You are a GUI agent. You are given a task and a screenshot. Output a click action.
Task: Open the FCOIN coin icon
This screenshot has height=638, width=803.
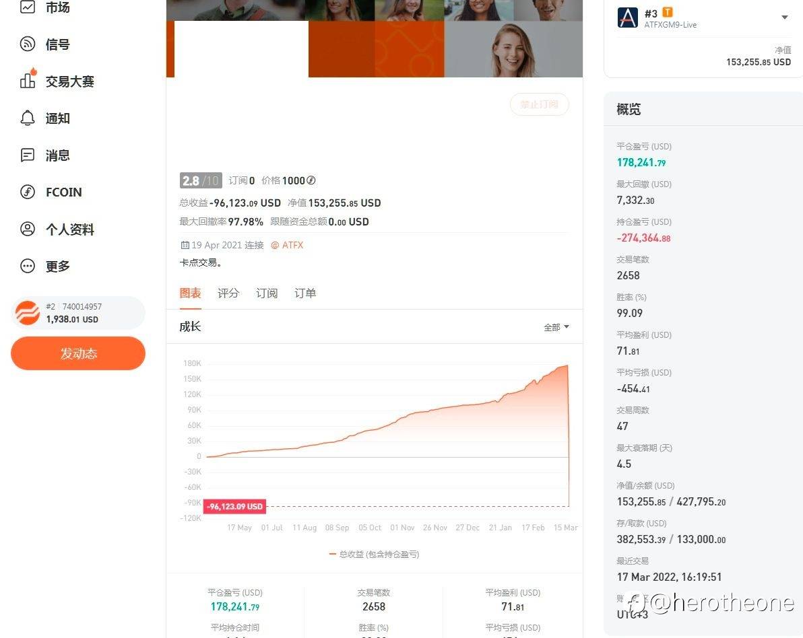tap(27, 192)
